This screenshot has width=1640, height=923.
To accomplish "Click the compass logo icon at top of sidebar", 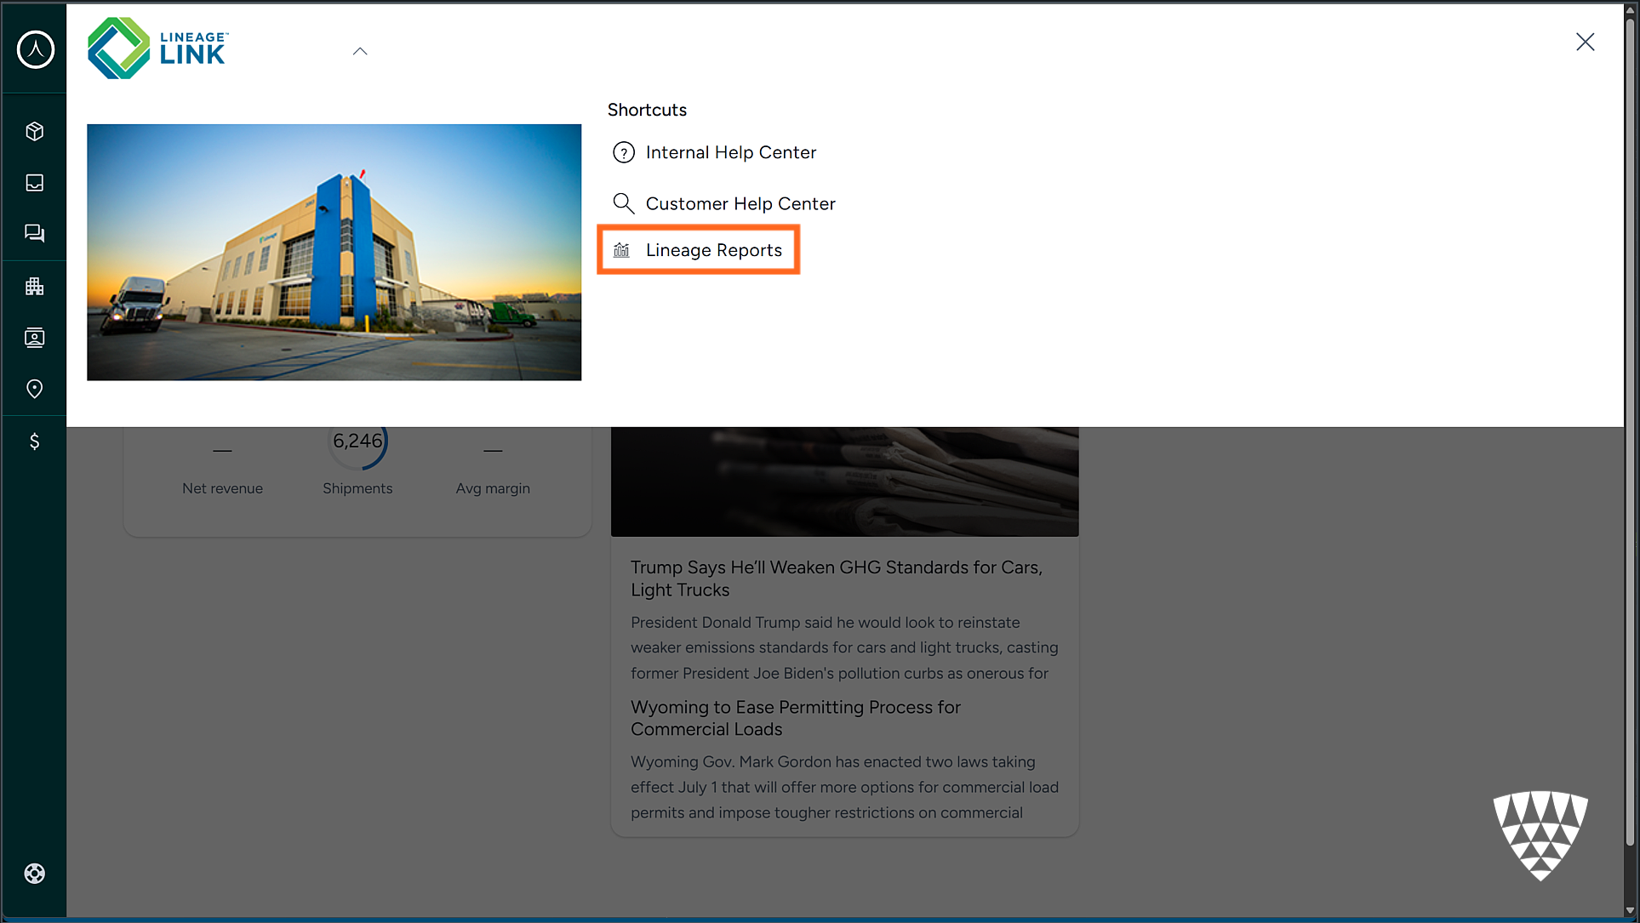I will click(x=35, y=49).
